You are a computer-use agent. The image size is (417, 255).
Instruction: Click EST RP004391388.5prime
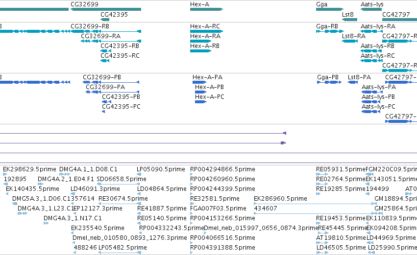[x=222, y=248]
